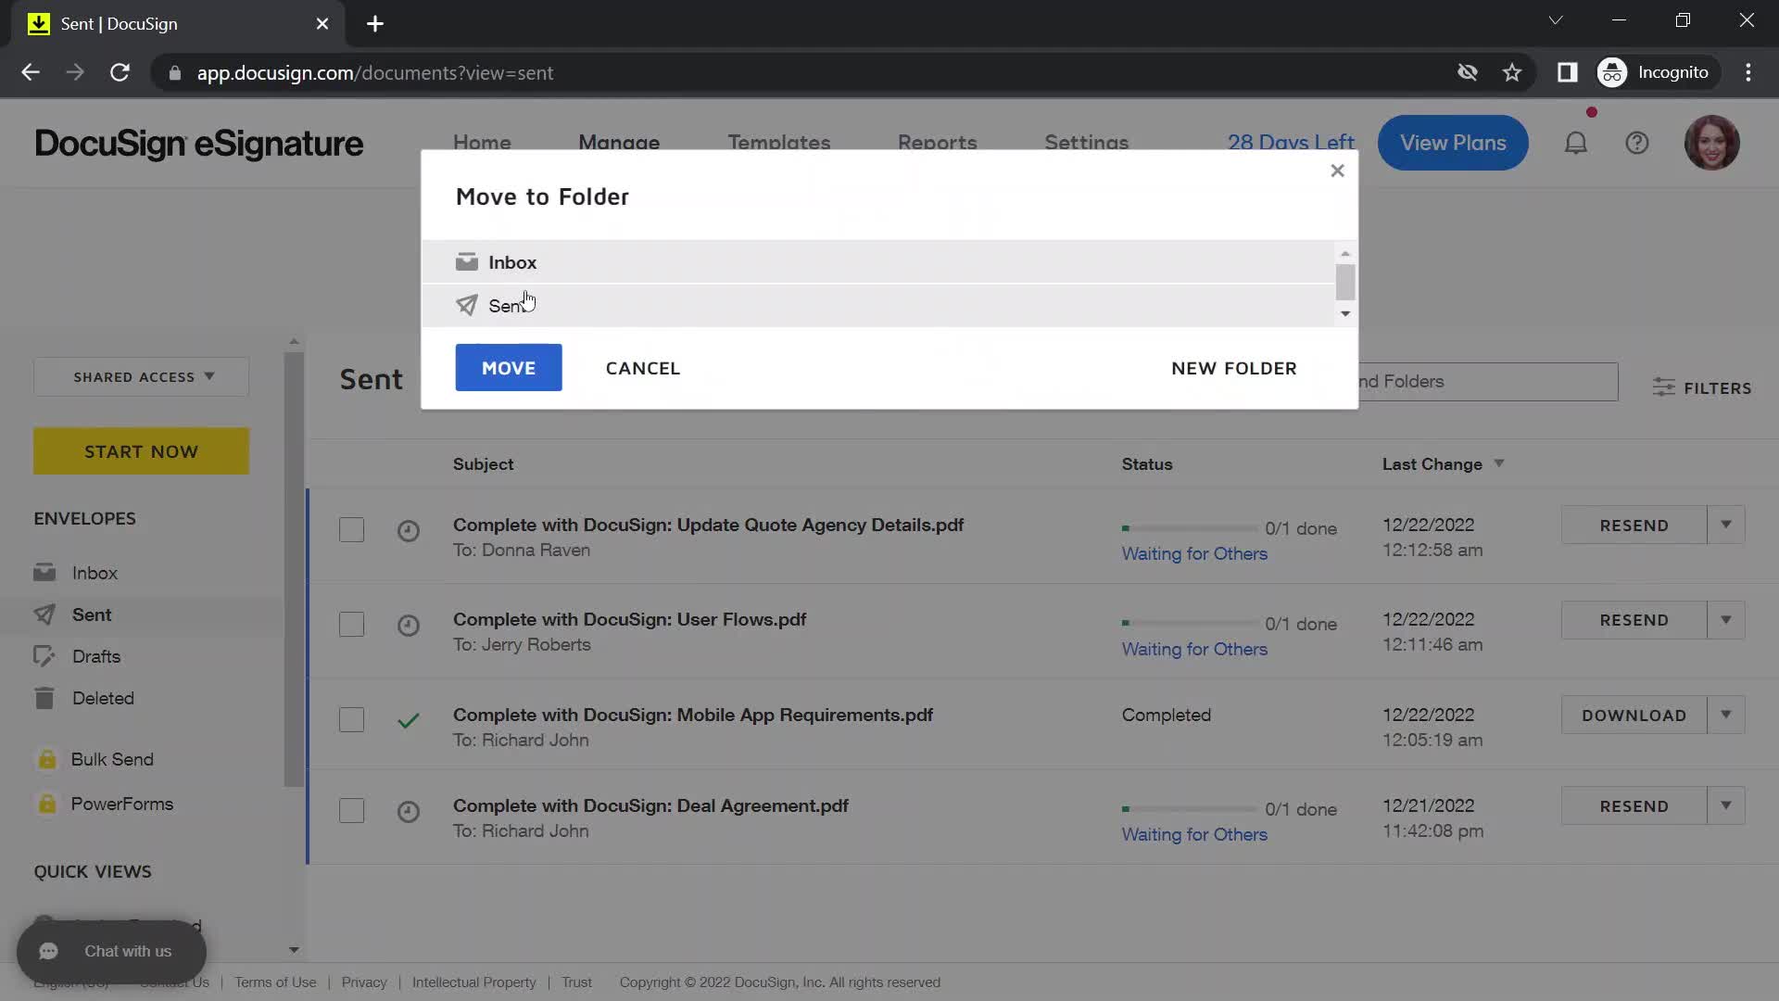
Task: Select the Inbox folder in dialog
Action: point(877,262)
